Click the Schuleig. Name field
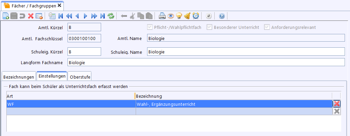The image size is (350, 136). pos(246,52)
